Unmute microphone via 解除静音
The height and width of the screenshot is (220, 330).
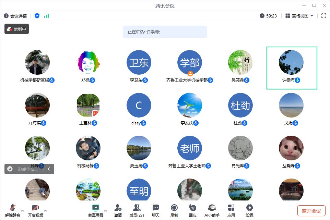[13, 208]
